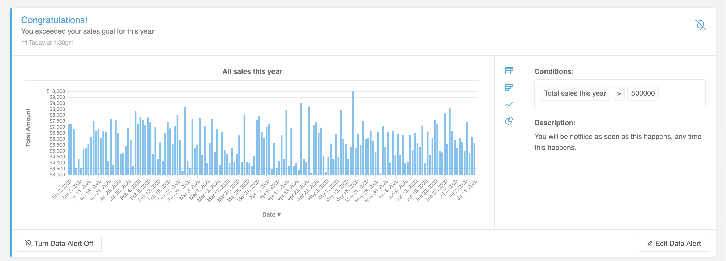
Task: Click the Total Amount axis label
Action: (28, 127)
